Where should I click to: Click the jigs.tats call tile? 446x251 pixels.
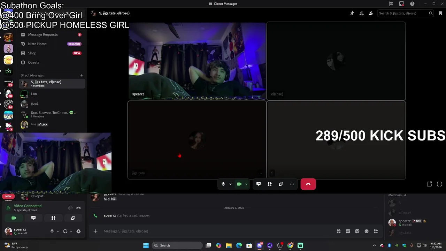tap(197, 140)
